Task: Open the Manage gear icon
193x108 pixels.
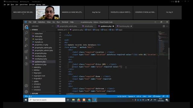Action: pos(26,91)
